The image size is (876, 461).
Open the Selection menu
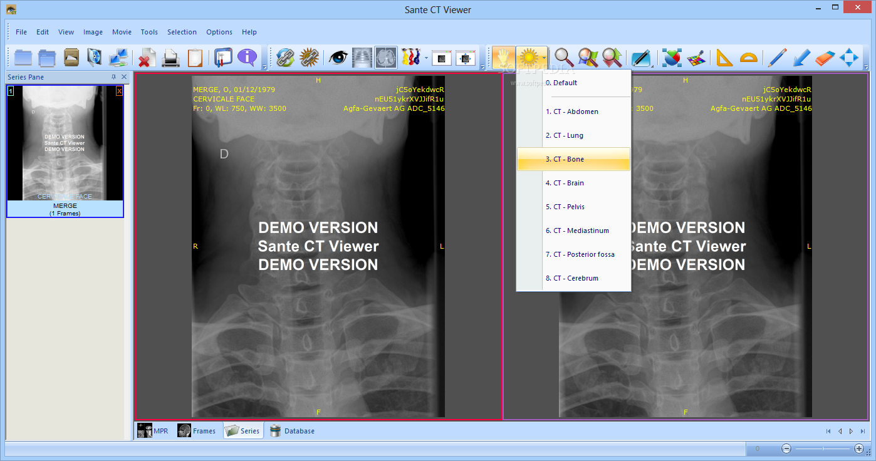[182, 32]
